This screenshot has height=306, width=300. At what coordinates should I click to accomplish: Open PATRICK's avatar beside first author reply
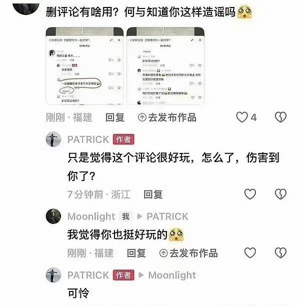pyautogui.click(x=53, y=139)
